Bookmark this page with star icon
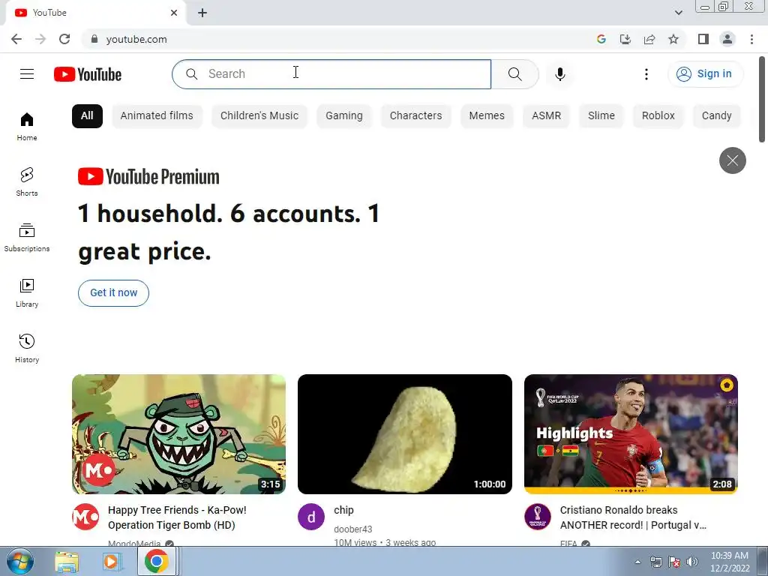 673,39
